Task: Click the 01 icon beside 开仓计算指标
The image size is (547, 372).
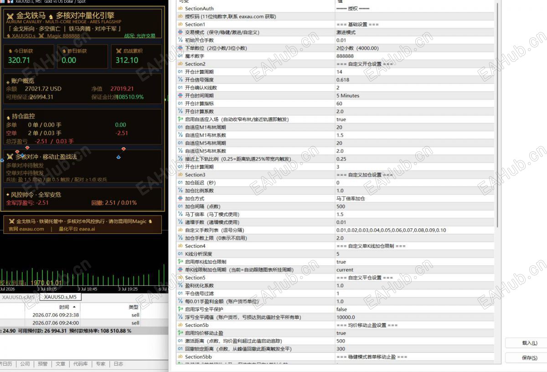Action: click(x=181, y=103)
